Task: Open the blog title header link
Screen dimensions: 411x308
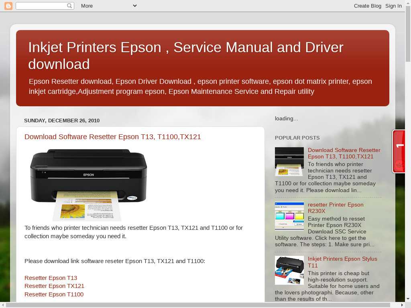Action: (186, 55)
